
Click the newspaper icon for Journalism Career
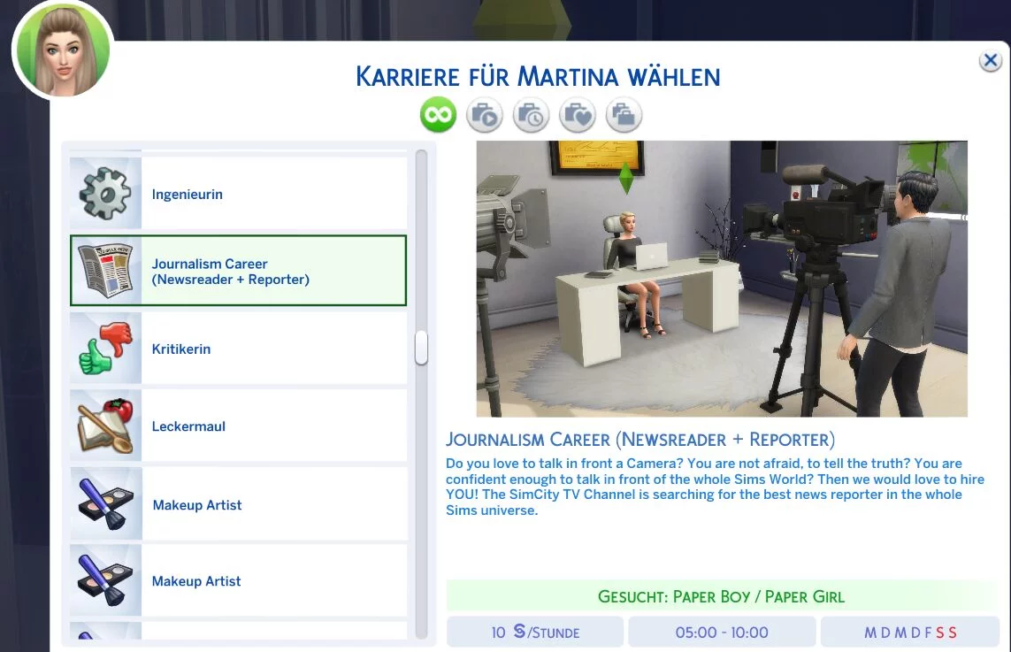[106, 272]
